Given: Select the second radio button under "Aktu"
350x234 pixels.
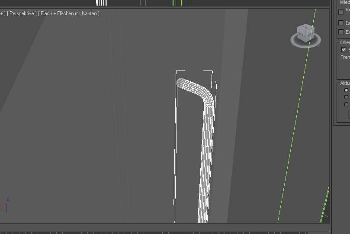Looking at the screenshot, I should pos(346,97).
